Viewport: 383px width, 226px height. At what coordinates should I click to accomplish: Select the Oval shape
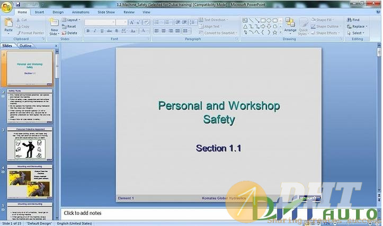[269, 20]
